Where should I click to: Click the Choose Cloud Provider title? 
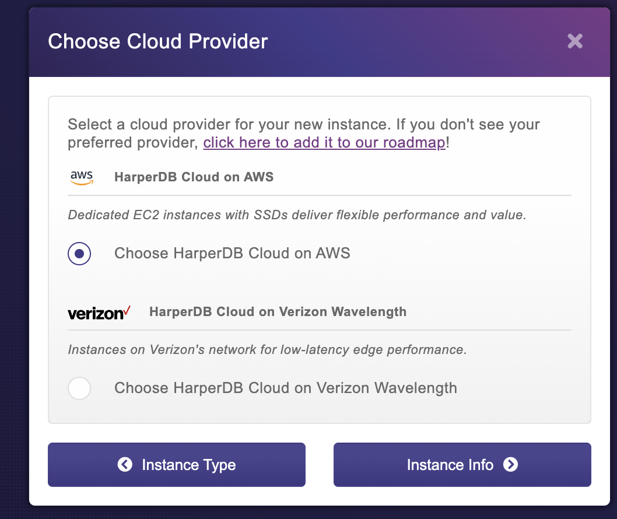tap(158, 41)
